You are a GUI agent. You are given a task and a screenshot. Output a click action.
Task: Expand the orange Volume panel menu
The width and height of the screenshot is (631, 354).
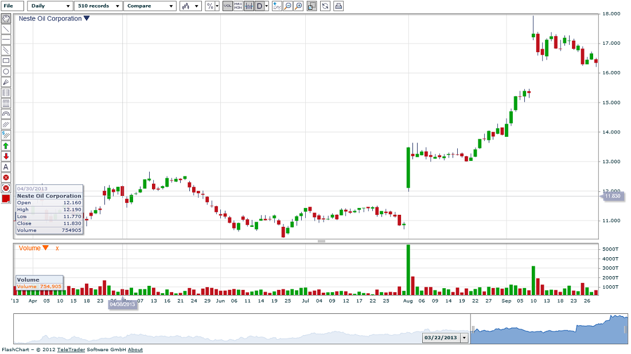pyautogui.click(x=45, y=248)
